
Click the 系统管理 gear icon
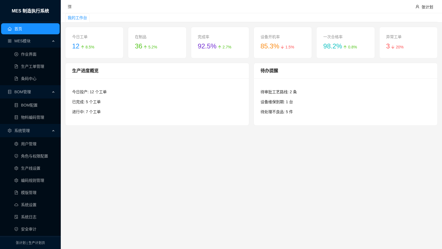[x=10, y=131]
